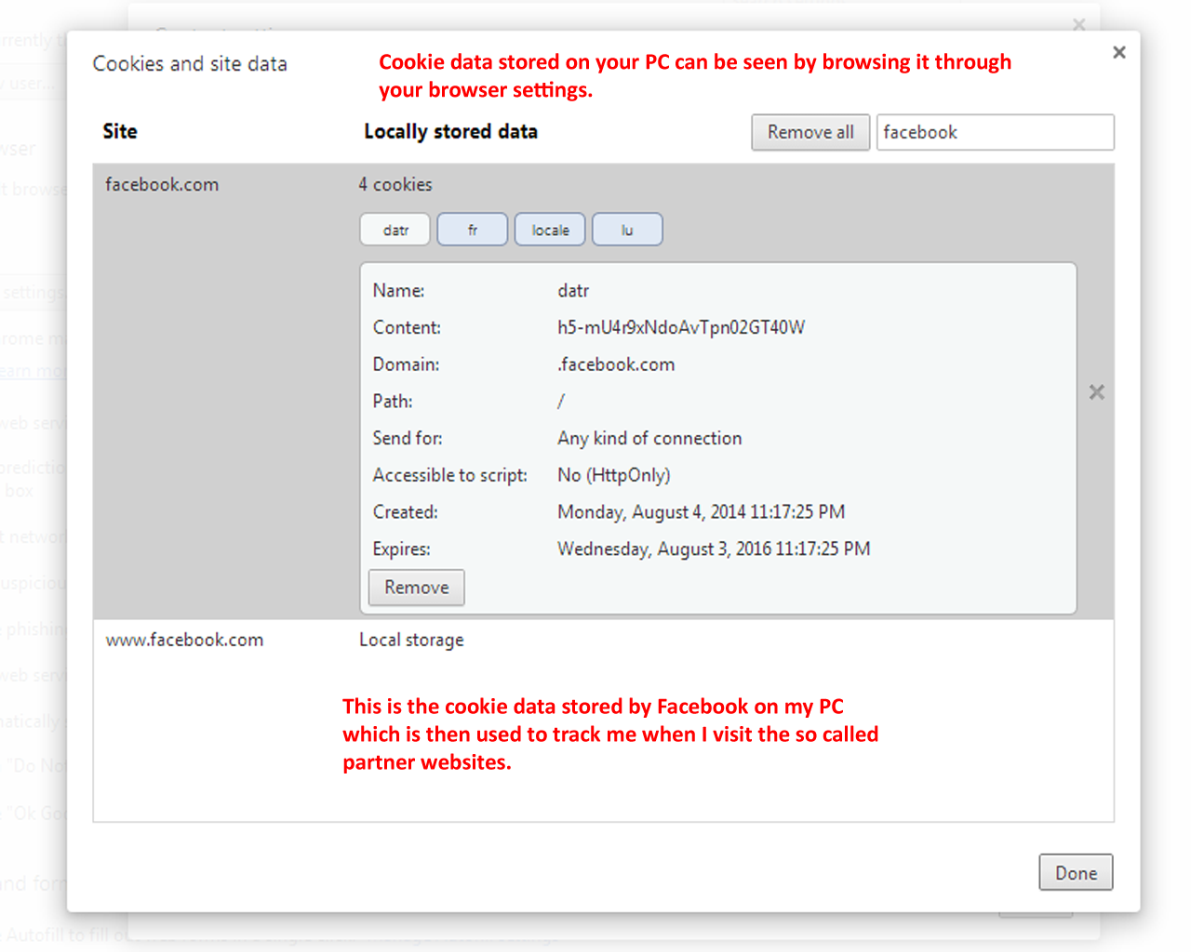Click the 'Locally stored data' column header
The width and height of the screenshot is (1191, 952).
[x=450, y=132]
